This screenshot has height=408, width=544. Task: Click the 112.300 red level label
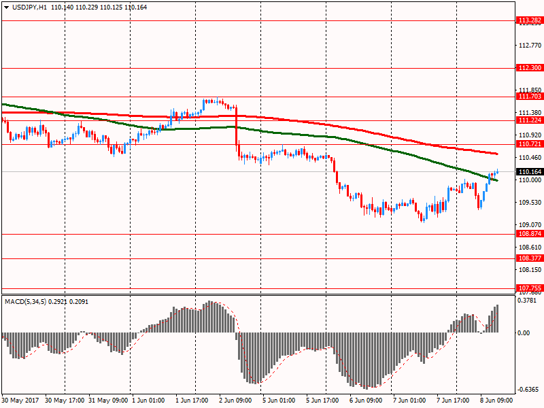point(530,67)
